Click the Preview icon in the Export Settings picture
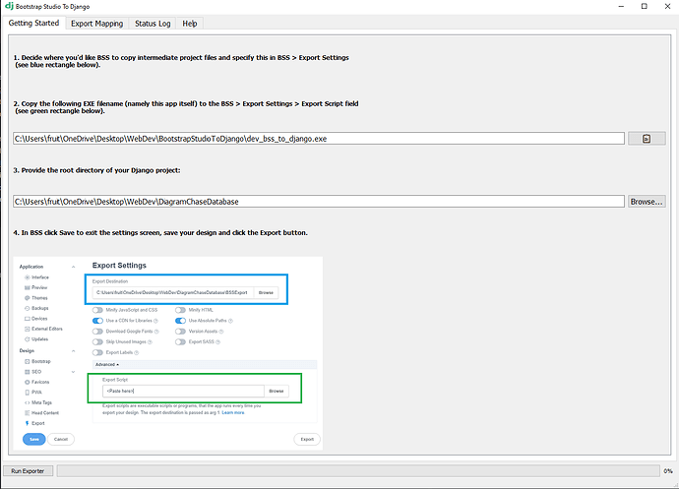The height and width of the screenshot is (489, 679). point(28,287)
